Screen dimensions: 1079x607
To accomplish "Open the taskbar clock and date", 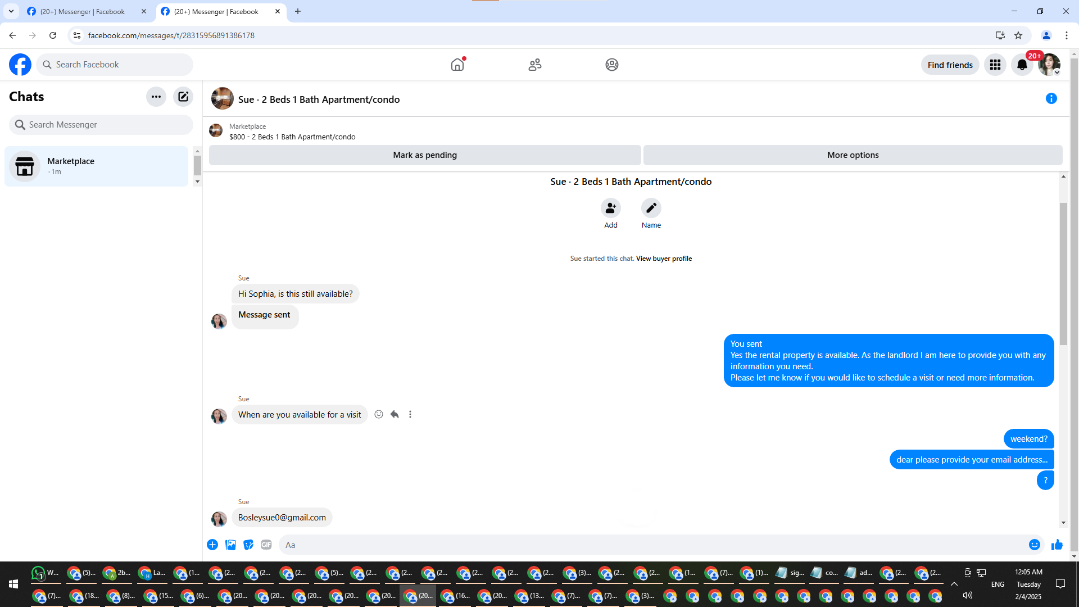I will tap(1028, 584).
